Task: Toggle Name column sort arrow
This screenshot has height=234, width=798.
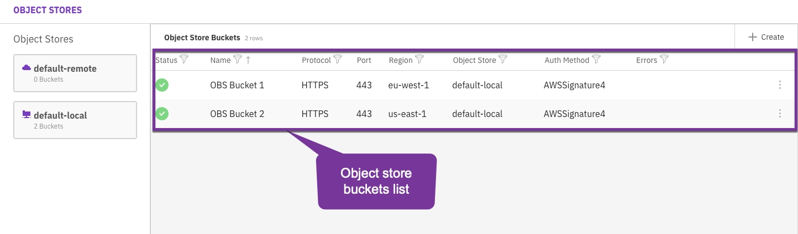Action: point(248,60)
